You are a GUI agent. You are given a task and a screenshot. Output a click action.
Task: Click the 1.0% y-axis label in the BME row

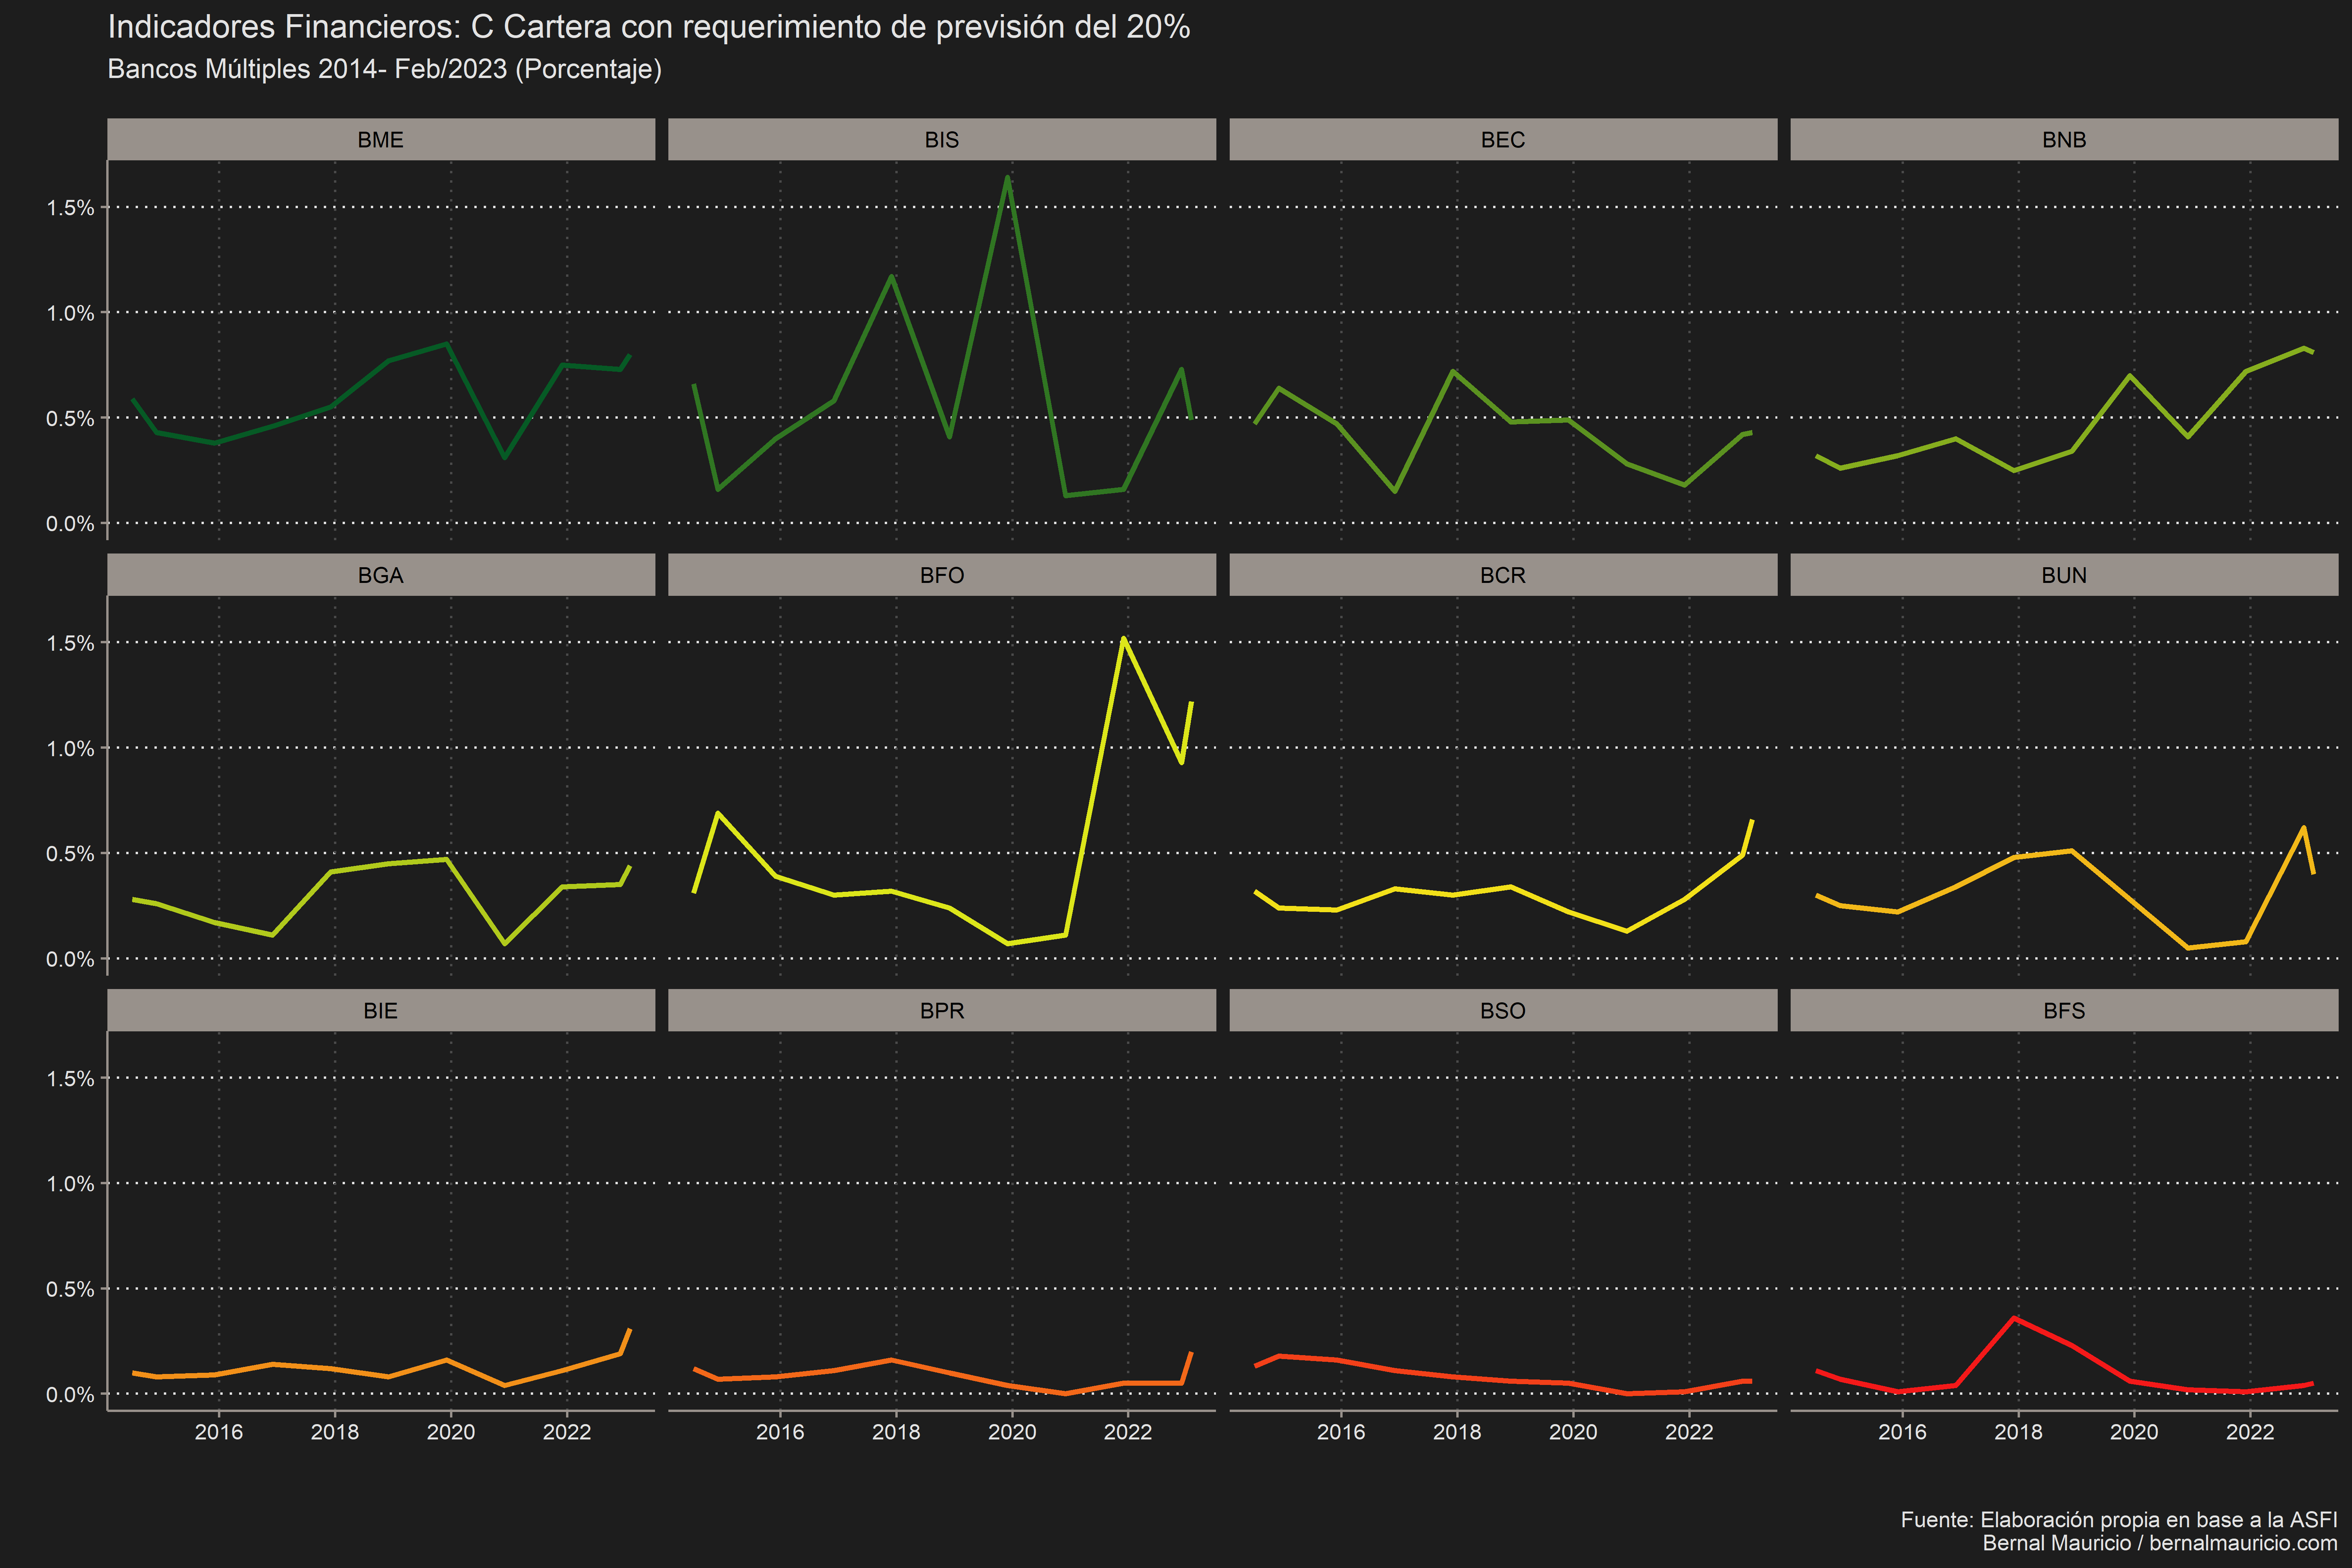point(70,313)
